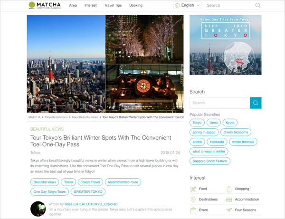Choose Ueno popular search
Viewport: 285px width, 219px height.
click(x=214, y=123)
